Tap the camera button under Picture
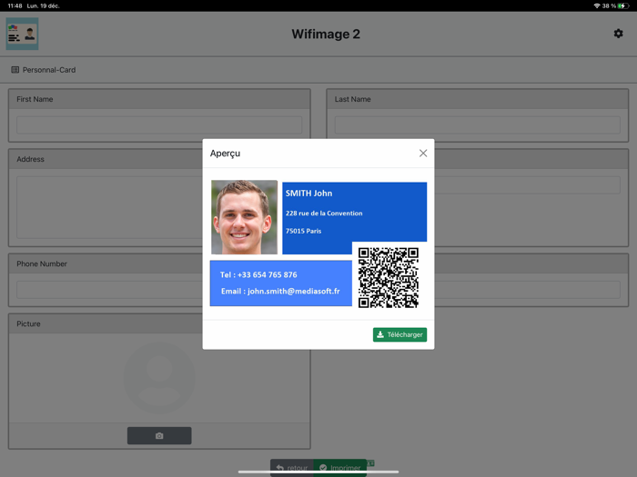The image size is (637, 477). (x=159, y=435)
